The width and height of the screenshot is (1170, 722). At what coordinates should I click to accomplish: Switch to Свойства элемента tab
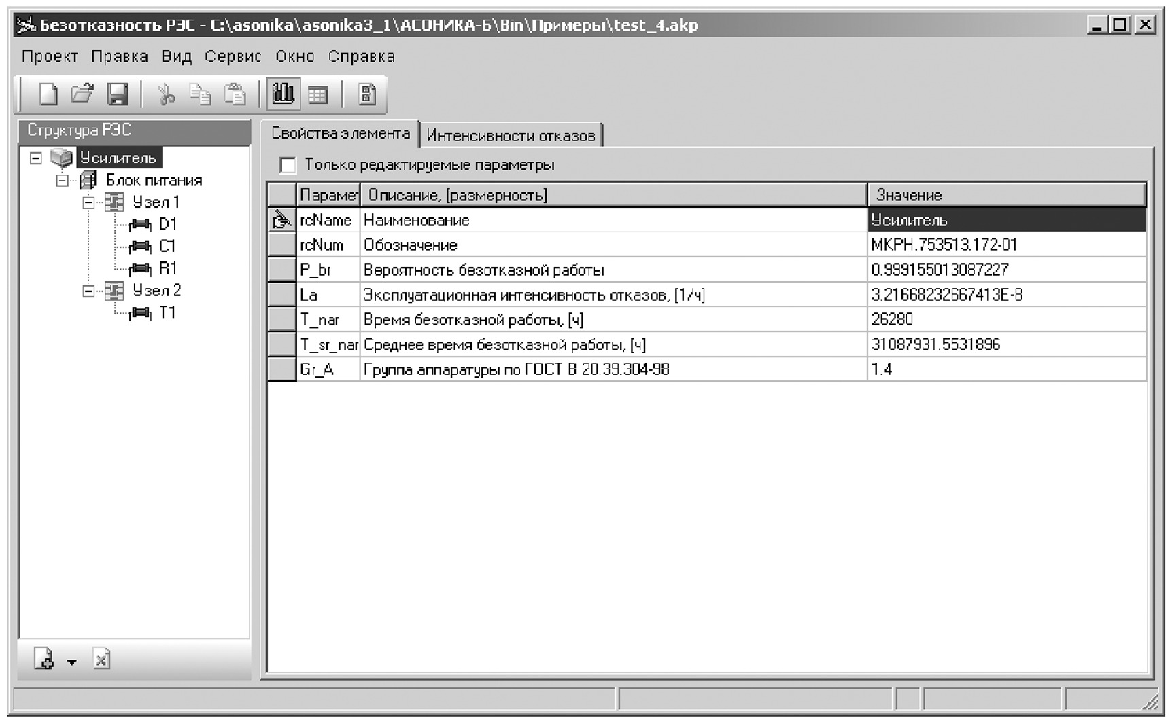pos(340,133)
